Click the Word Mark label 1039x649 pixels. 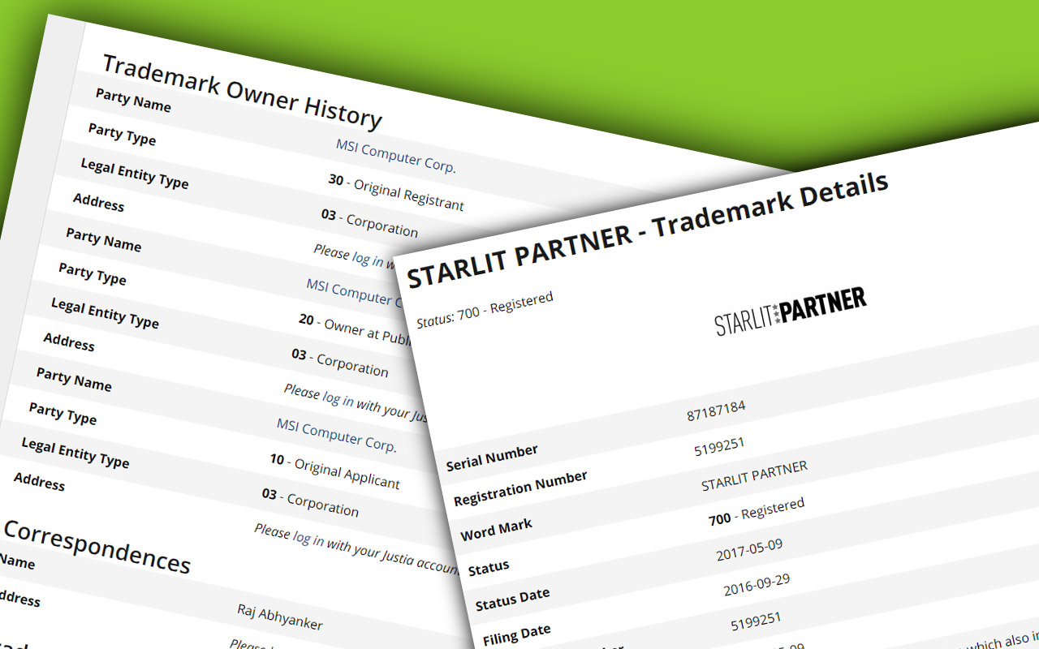497,530
